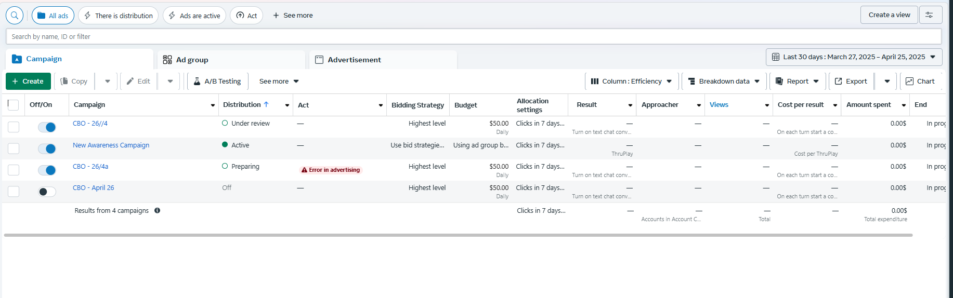Open the view settings sliders icon
The width and height of the screenshot is (953, 298).
coord(930,15)
